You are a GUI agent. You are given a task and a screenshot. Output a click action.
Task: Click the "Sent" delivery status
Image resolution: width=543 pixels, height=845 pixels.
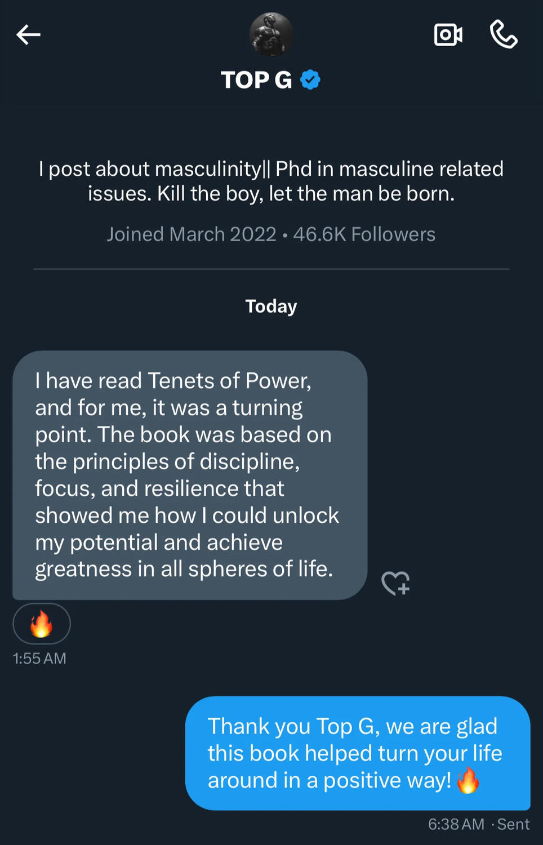pos(513,824)
